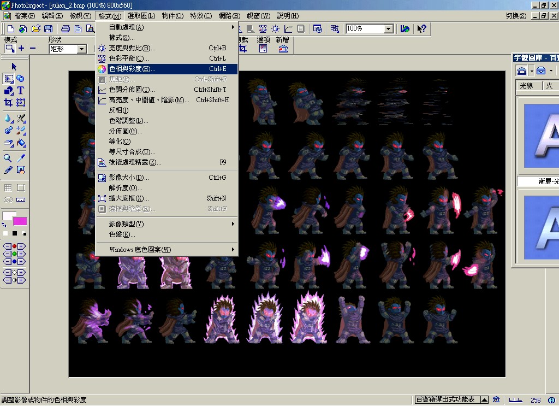
Task: Click the 切換 switch button
Action: (516, 16)
